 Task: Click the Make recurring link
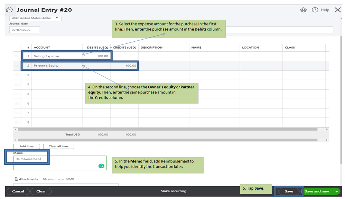pyautogui.click(x=174, y=191)
